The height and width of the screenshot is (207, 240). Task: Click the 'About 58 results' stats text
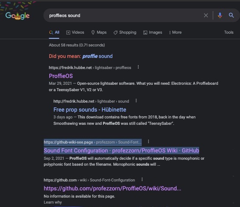coord(77,45)
